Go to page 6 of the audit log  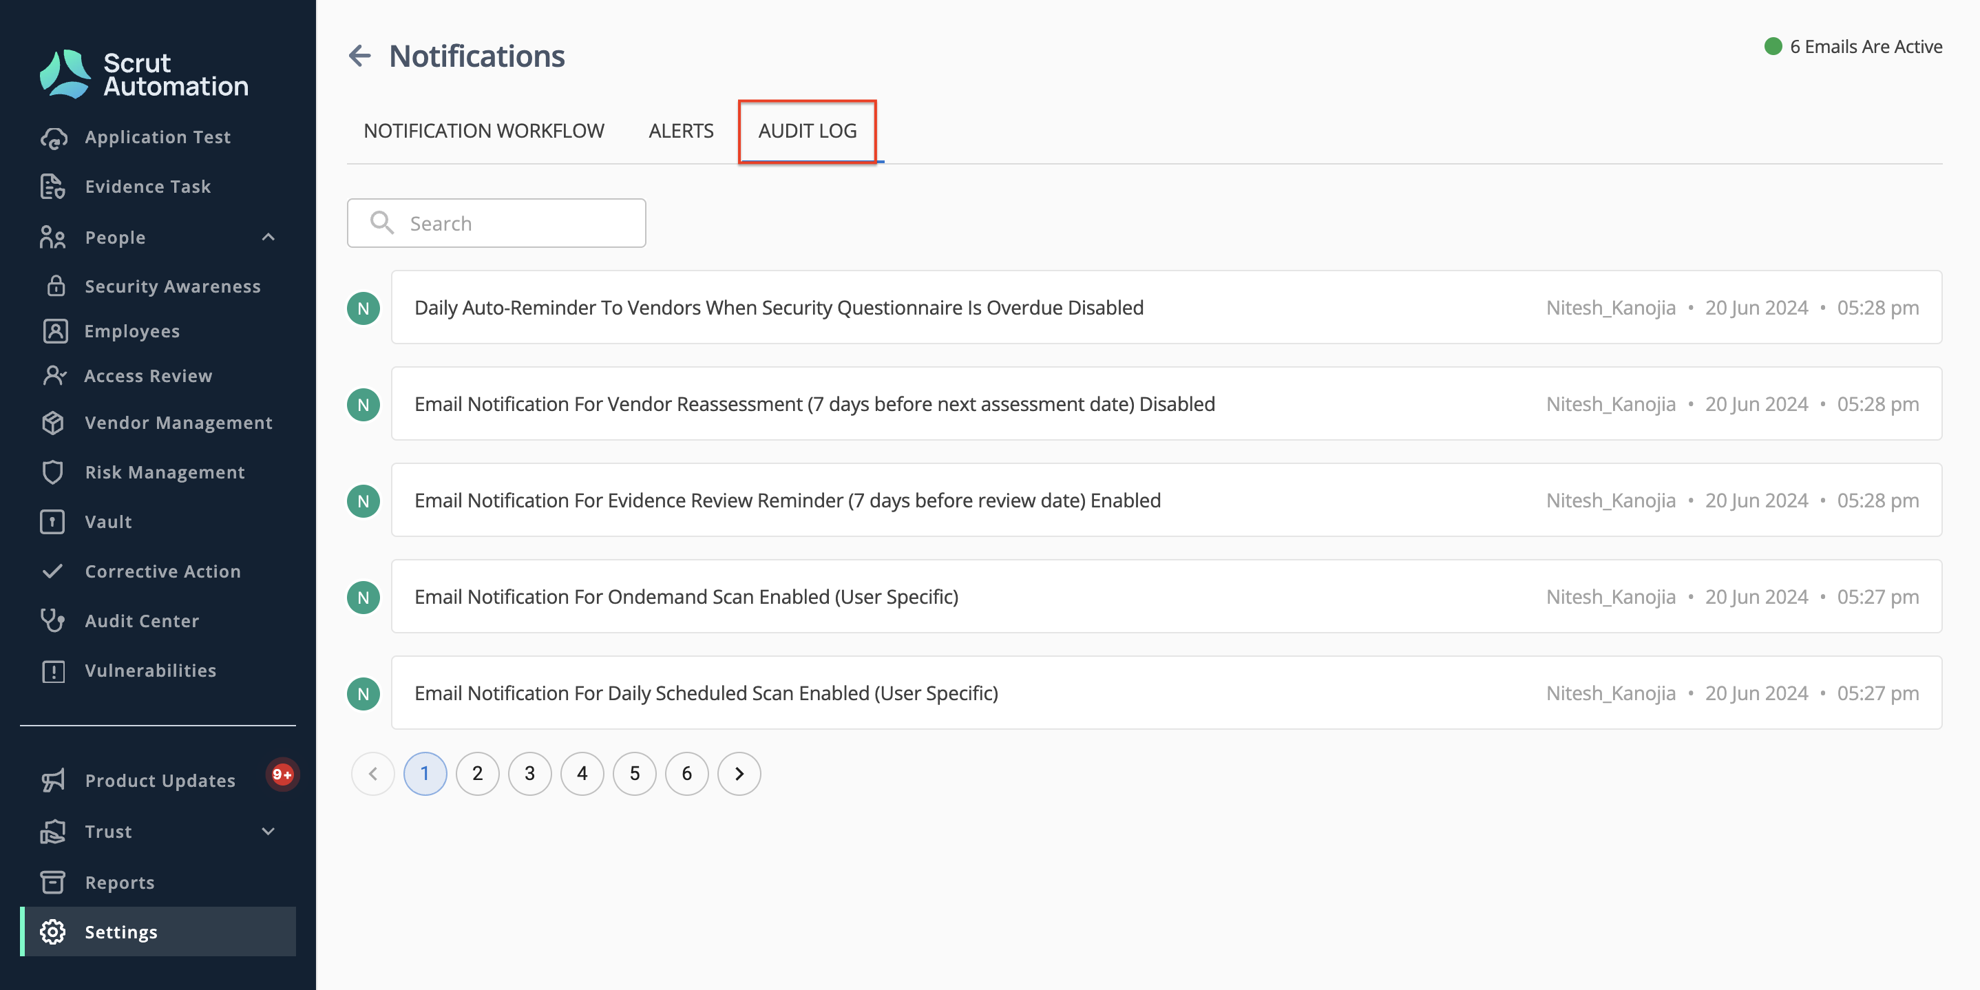[x=686, y=773]
